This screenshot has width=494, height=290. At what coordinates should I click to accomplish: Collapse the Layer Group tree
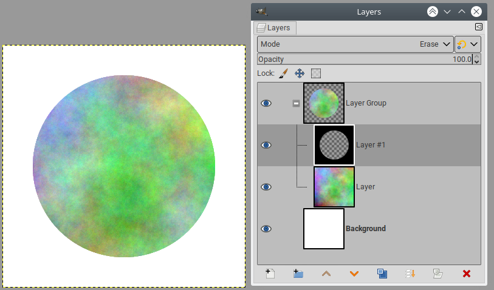point(296,103)
